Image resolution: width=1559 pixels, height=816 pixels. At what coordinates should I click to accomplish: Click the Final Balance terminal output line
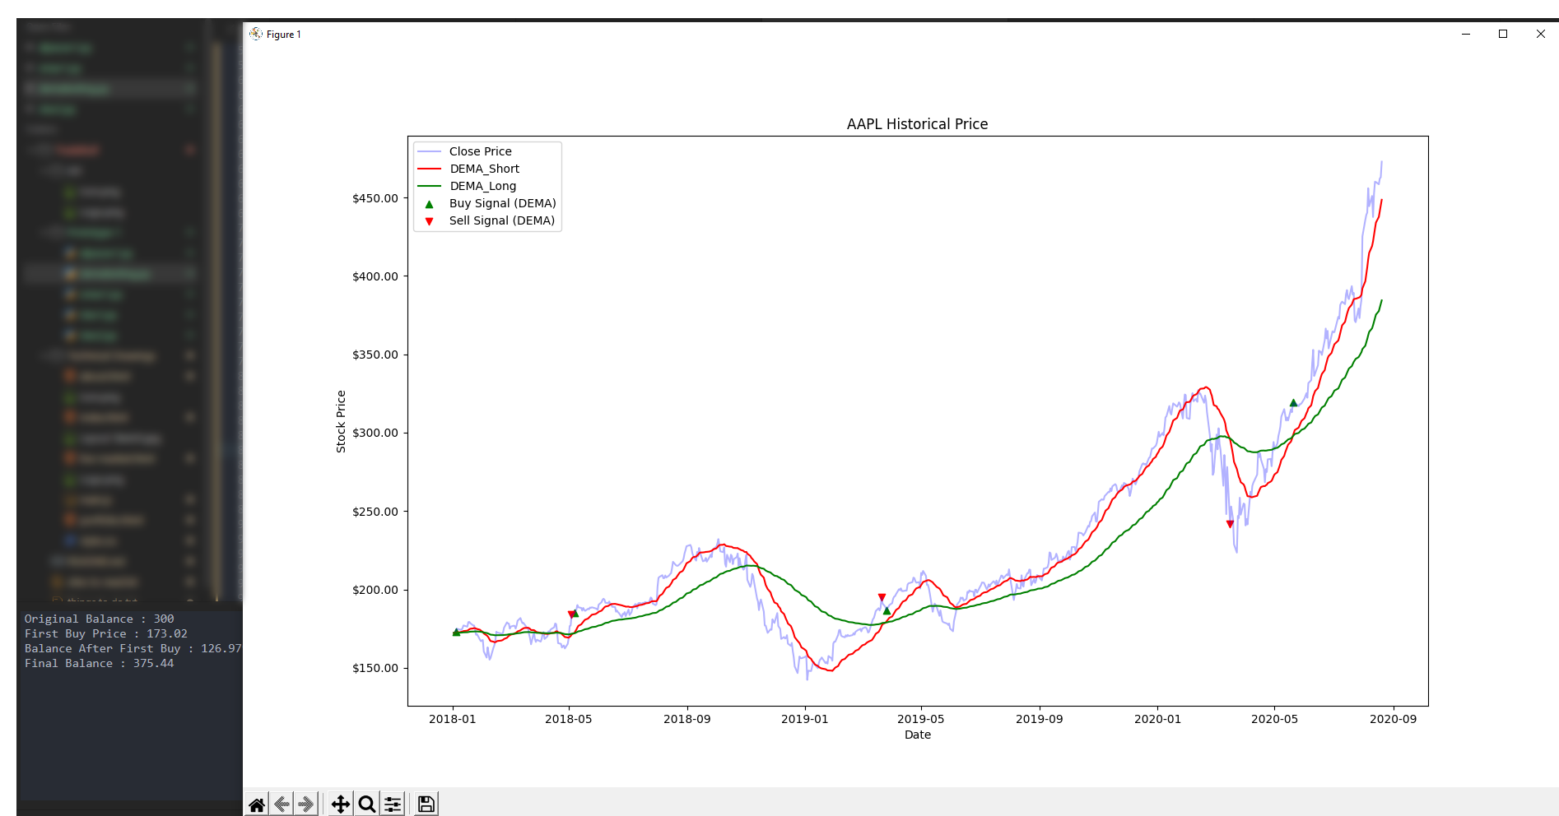coord(99,663)
